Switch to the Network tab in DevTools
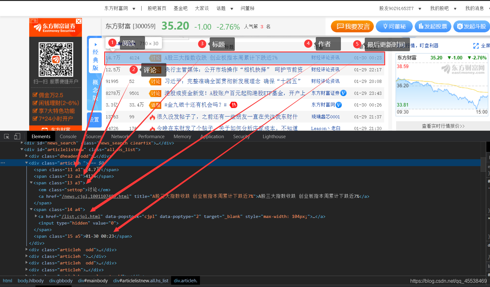This screenshot has width=490, height=287. tap(120, 137)
